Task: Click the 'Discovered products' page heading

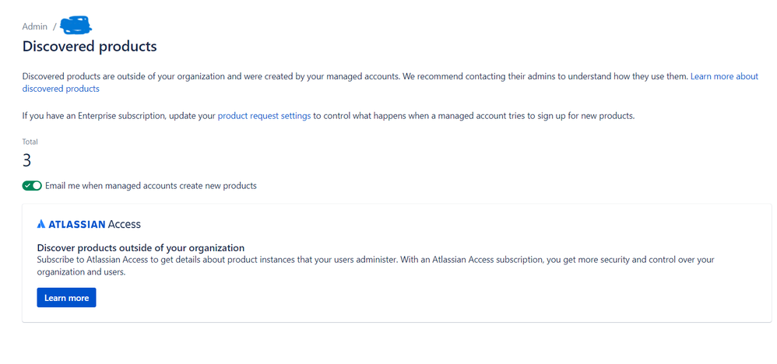Action: 89,47
